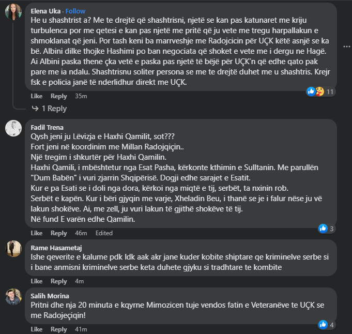Viewport: 352px width, 334px height.
Task: Open Elena Uka's profile picture
Action: [x=13, y=12]
